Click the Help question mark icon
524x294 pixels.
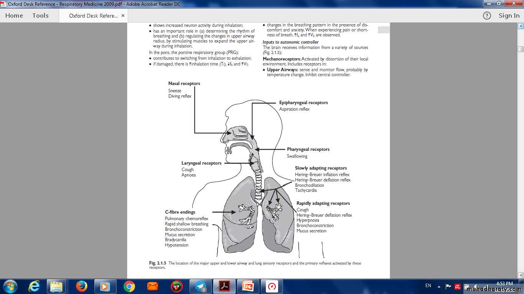click(487, 16)
